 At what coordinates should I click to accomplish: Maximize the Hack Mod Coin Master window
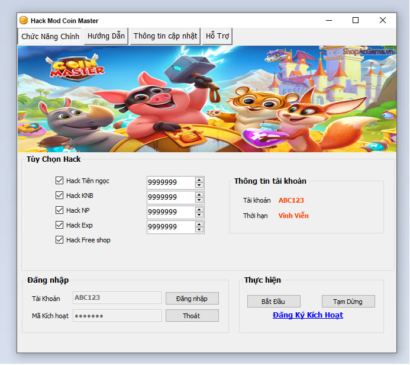coord(356,20)
